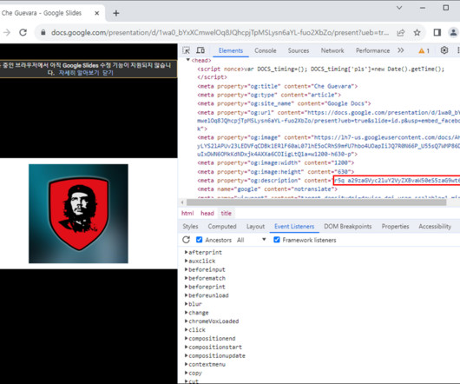Image resolution: width=460 pixels, height=384 pixels.
Task: Click the Che Guevara shield slide image
Action: tap(78, 214)
